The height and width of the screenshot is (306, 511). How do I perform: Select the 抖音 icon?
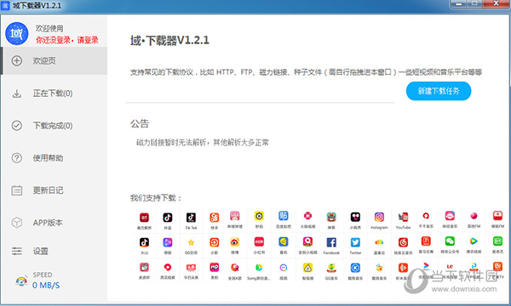(x=168, y=218)
